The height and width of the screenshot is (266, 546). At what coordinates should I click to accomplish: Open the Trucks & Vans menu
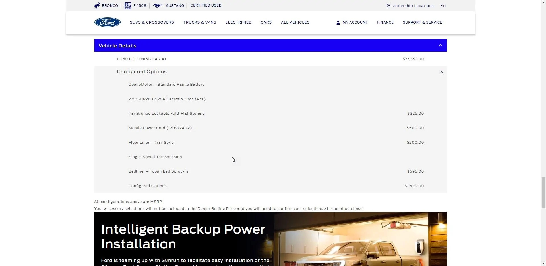click(200, 22)
